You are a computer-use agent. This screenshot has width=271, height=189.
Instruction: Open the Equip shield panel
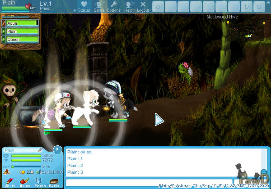click(39, 182)
